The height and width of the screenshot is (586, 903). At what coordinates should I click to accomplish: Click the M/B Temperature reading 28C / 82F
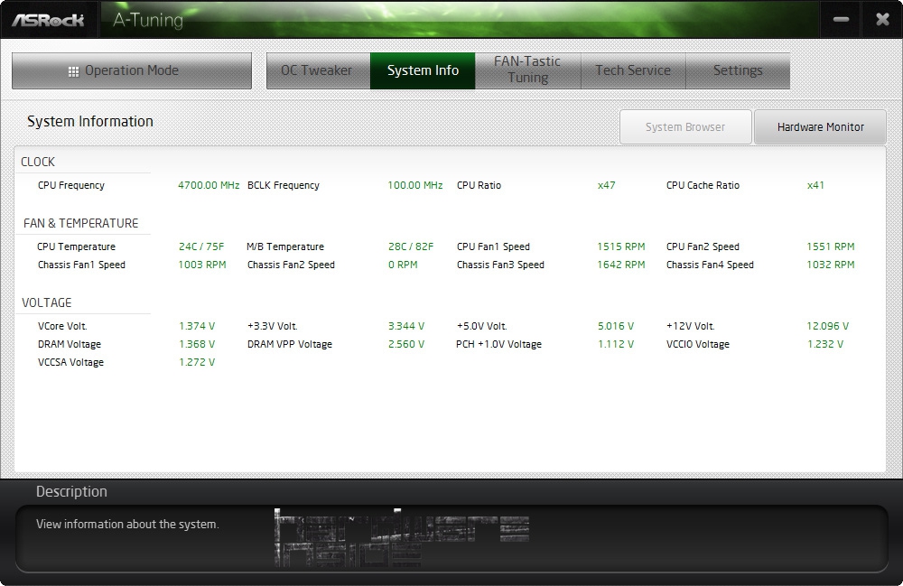(411, 246)
